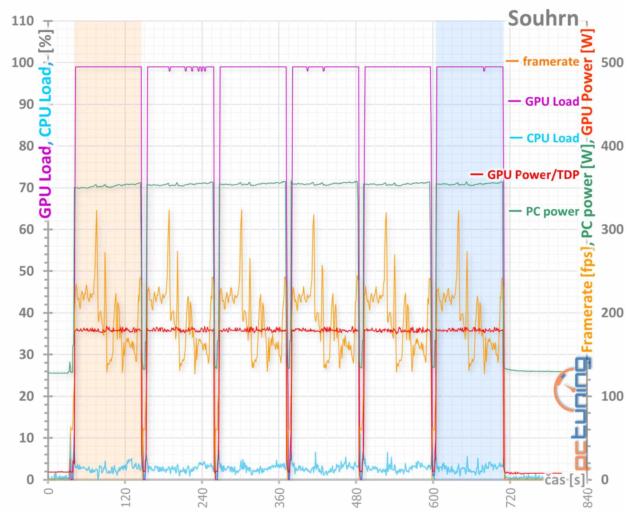Screen dimensions: 626x514
Task: Click the time axis tick 240
Action: (x=203, y=498)
